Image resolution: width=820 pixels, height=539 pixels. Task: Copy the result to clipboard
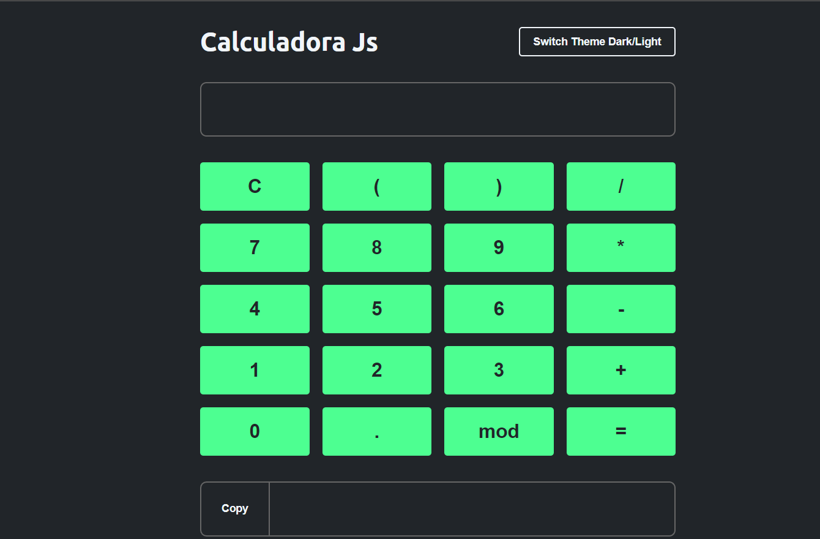coord(235,508)
